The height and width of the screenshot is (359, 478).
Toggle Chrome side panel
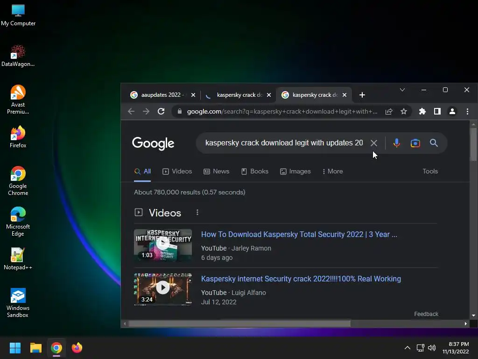[x=437, y=111]
